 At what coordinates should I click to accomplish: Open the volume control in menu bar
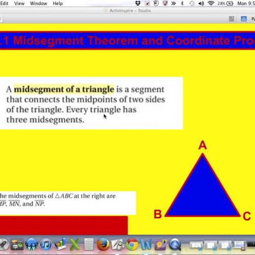pos(201,4)
